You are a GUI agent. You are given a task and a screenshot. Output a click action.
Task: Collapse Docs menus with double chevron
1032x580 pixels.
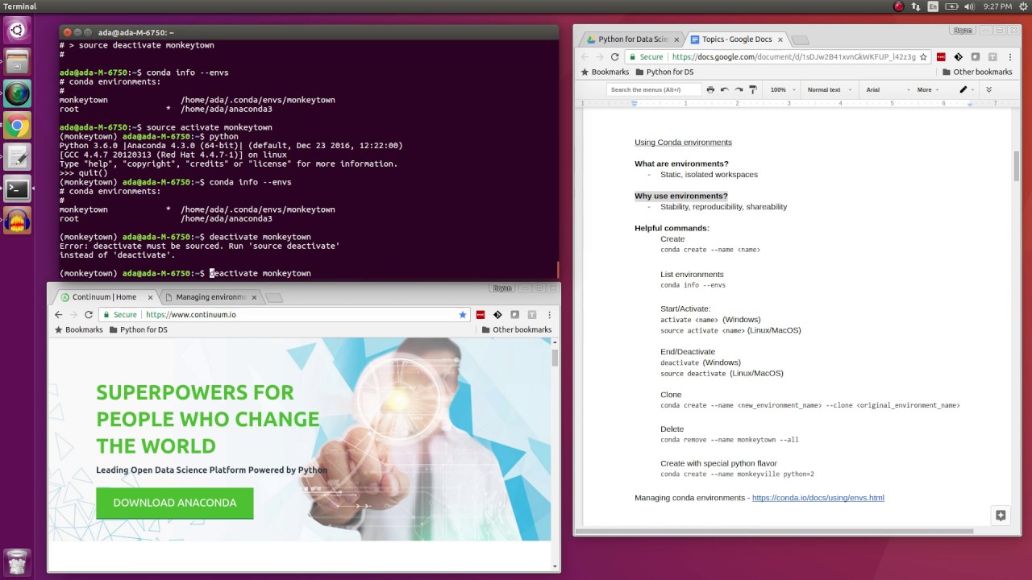[x=988, y=89]
